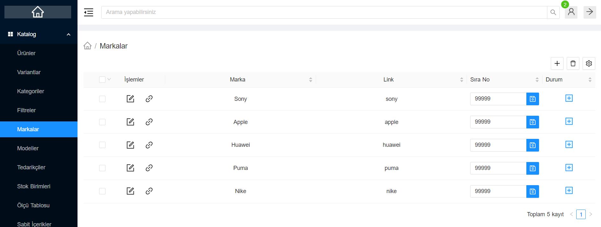Open Ürünler in the sidebar
This screenshot has height=227, width=601.
(39, 53)
